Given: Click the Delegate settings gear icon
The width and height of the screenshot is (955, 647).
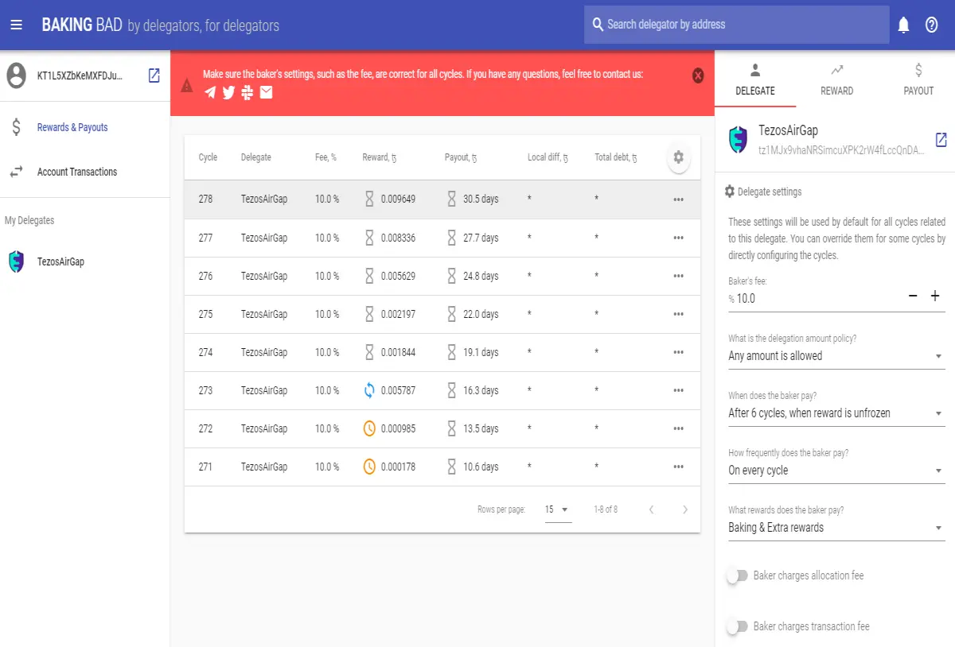Looking at the screenshot, I should coord(730,192).
